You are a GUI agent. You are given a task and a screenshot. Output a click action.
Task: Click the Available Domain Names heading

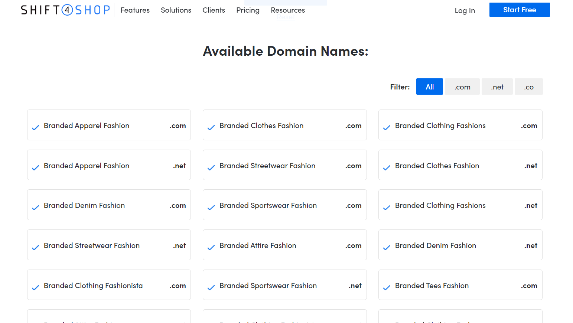point(286,51)
